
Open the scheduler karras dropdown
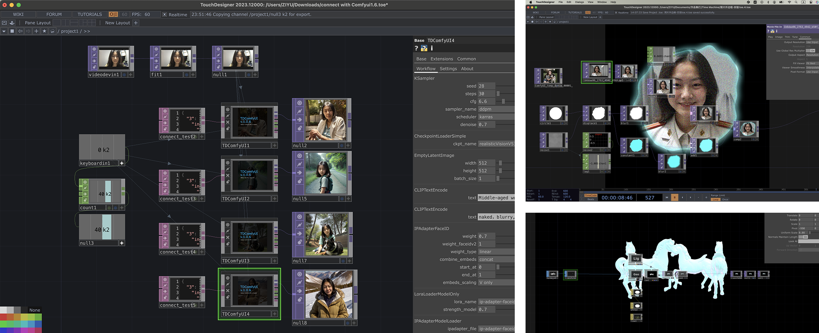(496, 117)
